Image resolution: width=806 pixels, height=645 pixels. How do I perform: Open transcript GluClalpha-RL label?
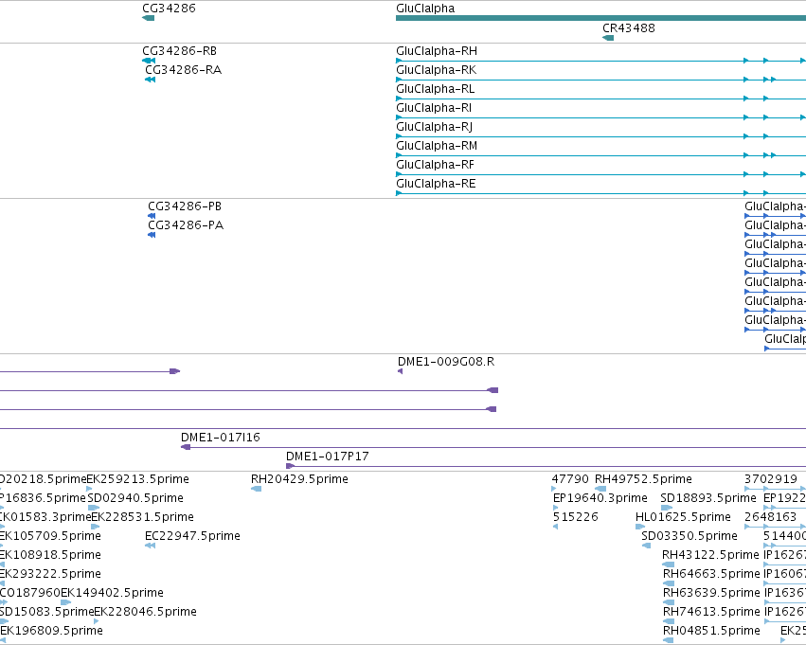(x=436, y=89)
